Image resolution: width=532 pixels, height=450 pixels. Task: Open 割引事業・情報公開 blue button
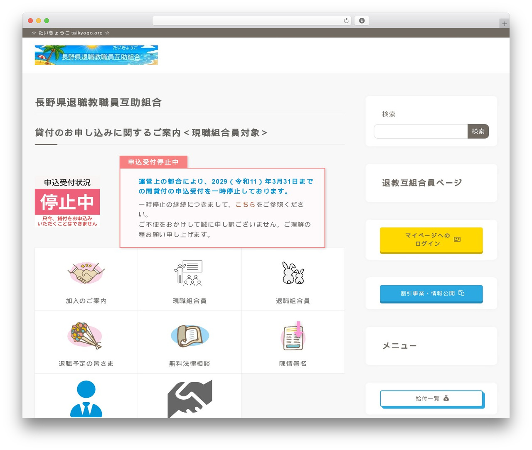click(x=431, y=293)
